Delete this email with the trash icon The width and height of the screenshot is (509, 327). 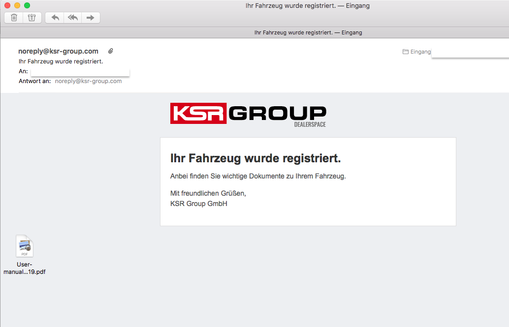[x=14, y=18]
